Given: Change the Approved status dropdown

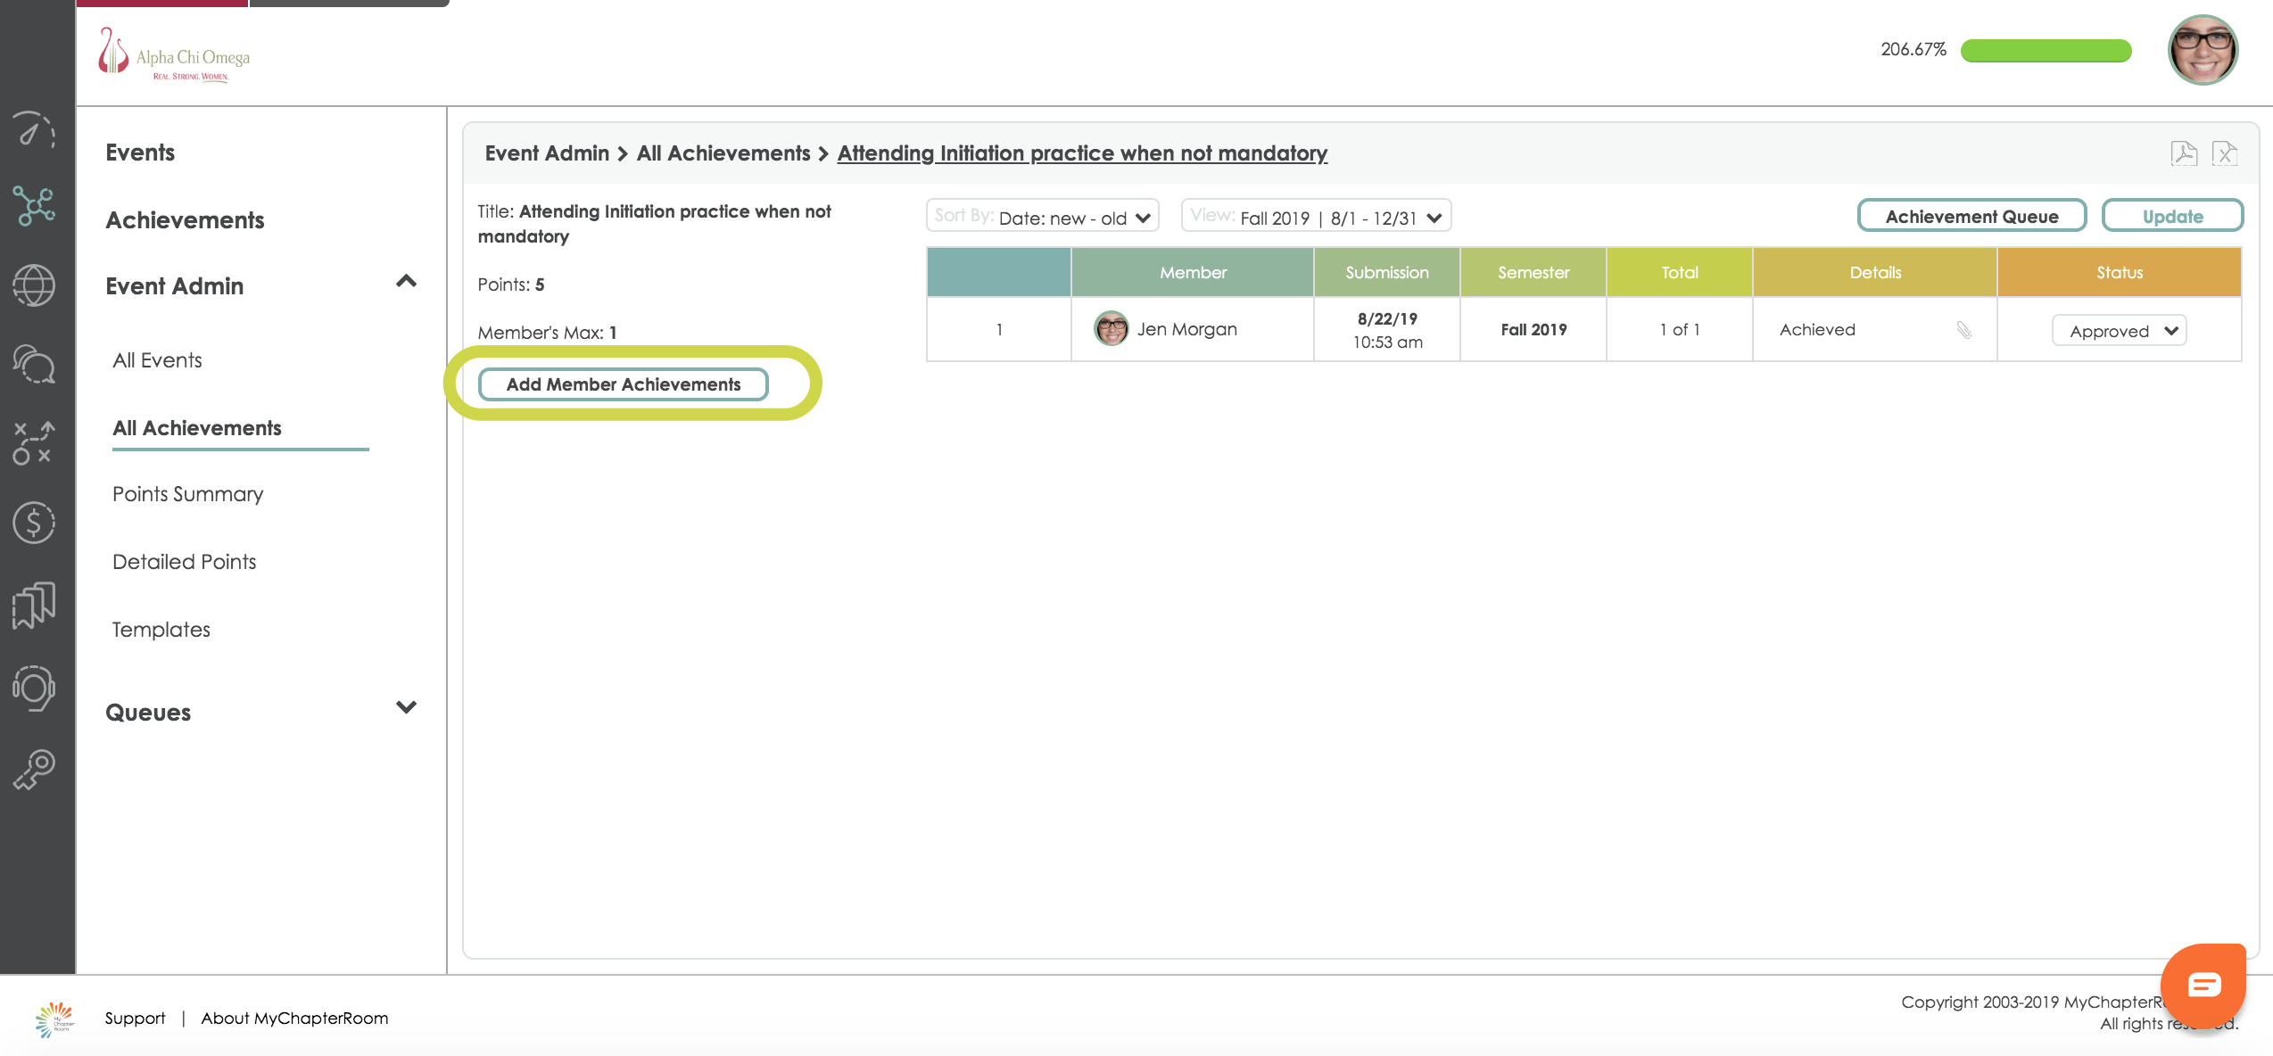Looking at the screenshot, I should (2119, 331).
